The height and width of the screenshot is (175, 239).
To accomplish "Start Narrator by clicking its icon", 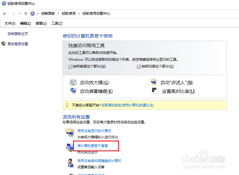I will click(153, 82).
